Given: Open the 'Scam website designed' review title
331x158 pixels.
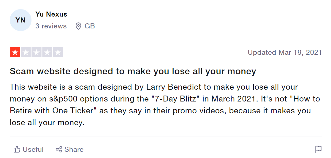Looking at the screenshot, I should click(x=133, y=71).
